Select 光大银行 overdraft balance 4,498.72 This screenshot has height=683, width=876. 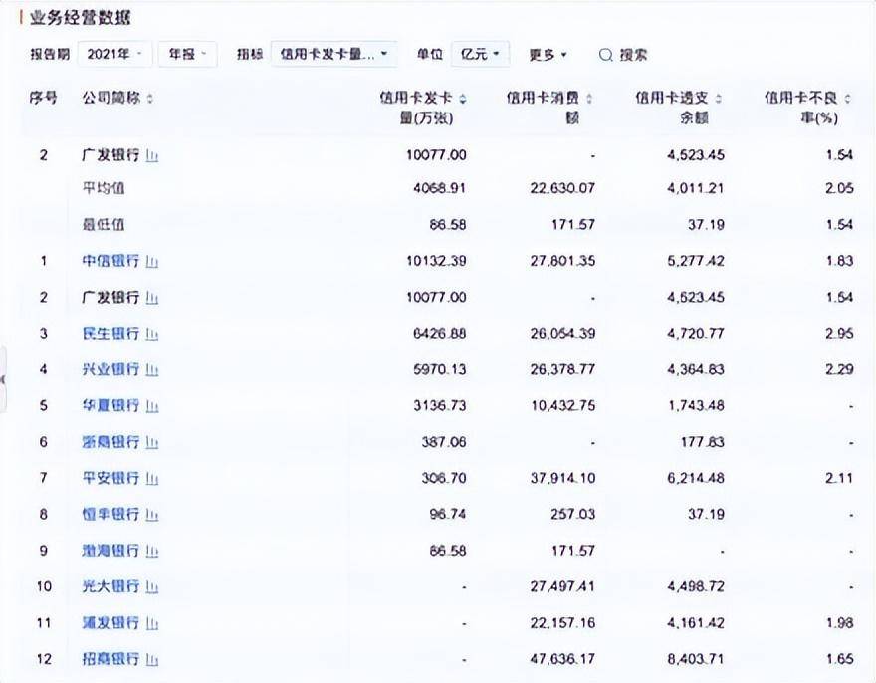(696, 586)
